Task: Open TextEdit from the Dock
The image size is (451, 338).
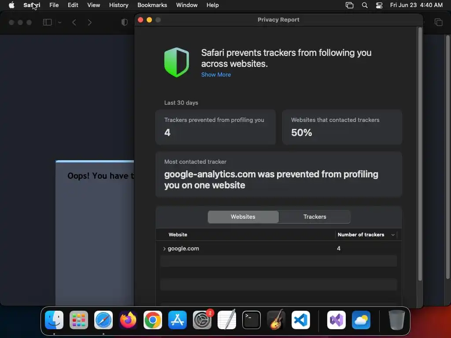Action: (227, 320)
